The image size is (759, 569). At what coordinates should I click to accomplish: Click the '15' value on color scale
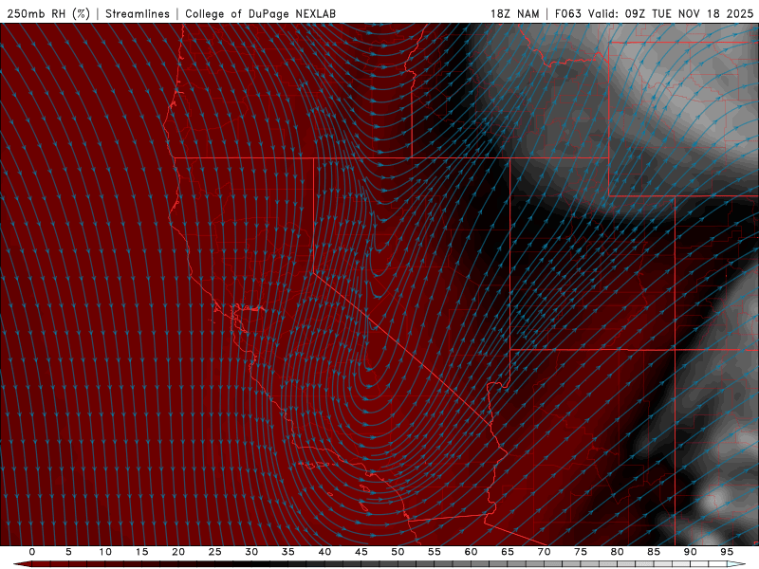141,552
